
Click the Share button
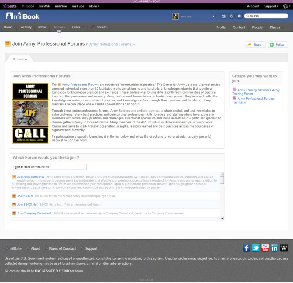pyautogui.click(x=255, y=45)
